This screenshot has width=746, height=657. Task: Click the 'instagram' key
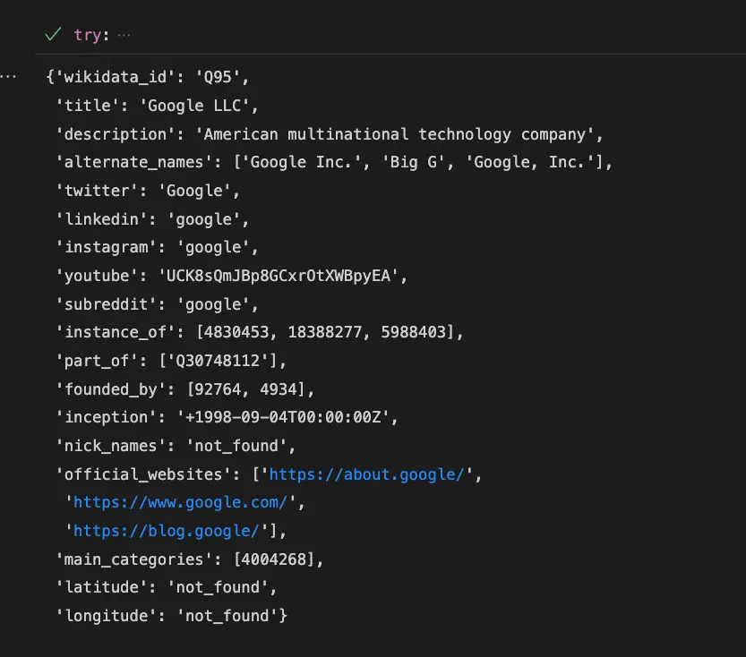[106, 248]
